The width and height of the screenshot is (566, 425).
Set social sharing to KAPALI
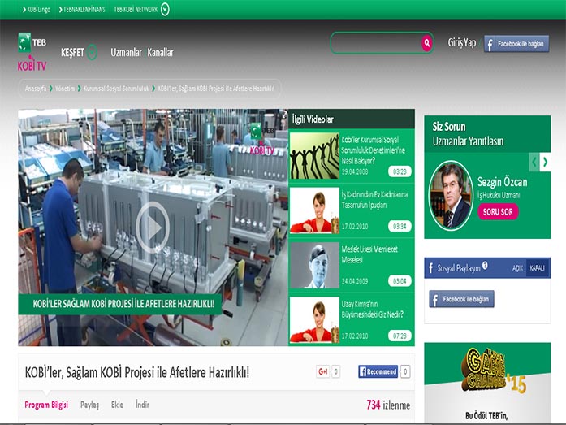pyautogui.click(x=537, y=268)
